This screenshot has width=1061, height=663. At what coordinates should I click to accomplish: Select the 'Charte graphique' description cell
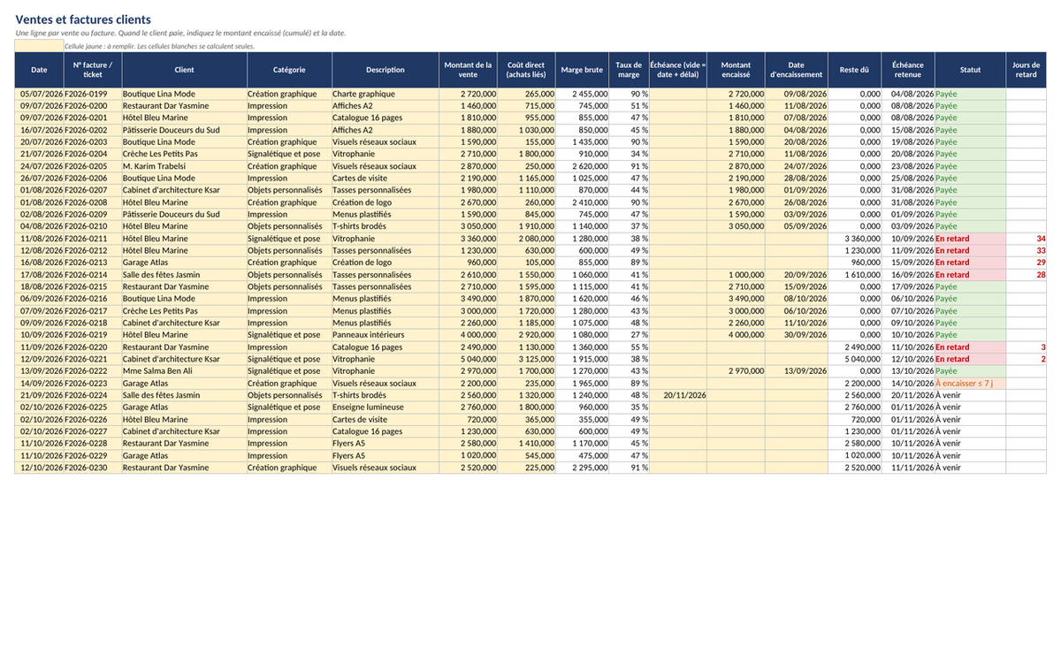(385, 94)
